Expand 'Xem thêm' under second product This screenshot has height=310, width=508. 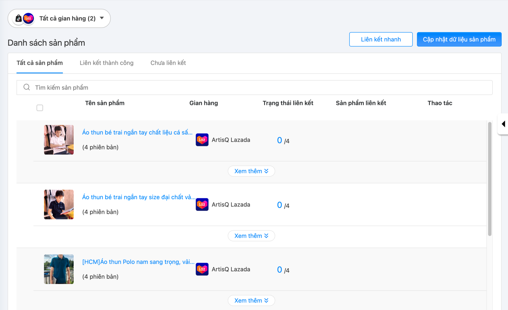pyautogui.click(x=251, y=236)
